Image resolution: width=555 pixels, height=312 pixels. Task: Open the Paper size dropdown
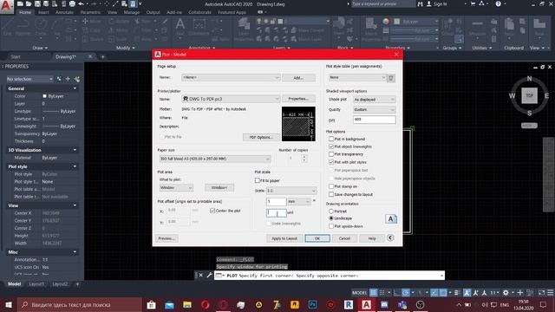[x=215, y=159]
